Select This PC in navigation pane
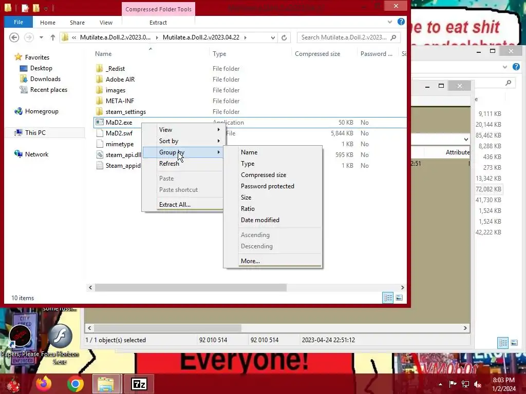526x394 pixels. pyautogui.click(x=35, y=133)
